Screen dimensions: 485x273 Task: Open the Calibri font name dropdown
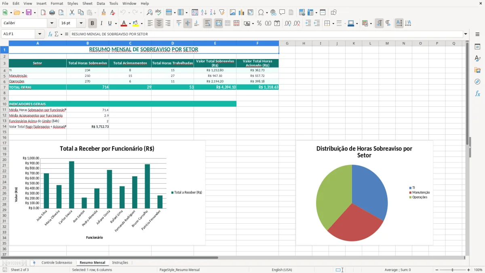point(51,23)
